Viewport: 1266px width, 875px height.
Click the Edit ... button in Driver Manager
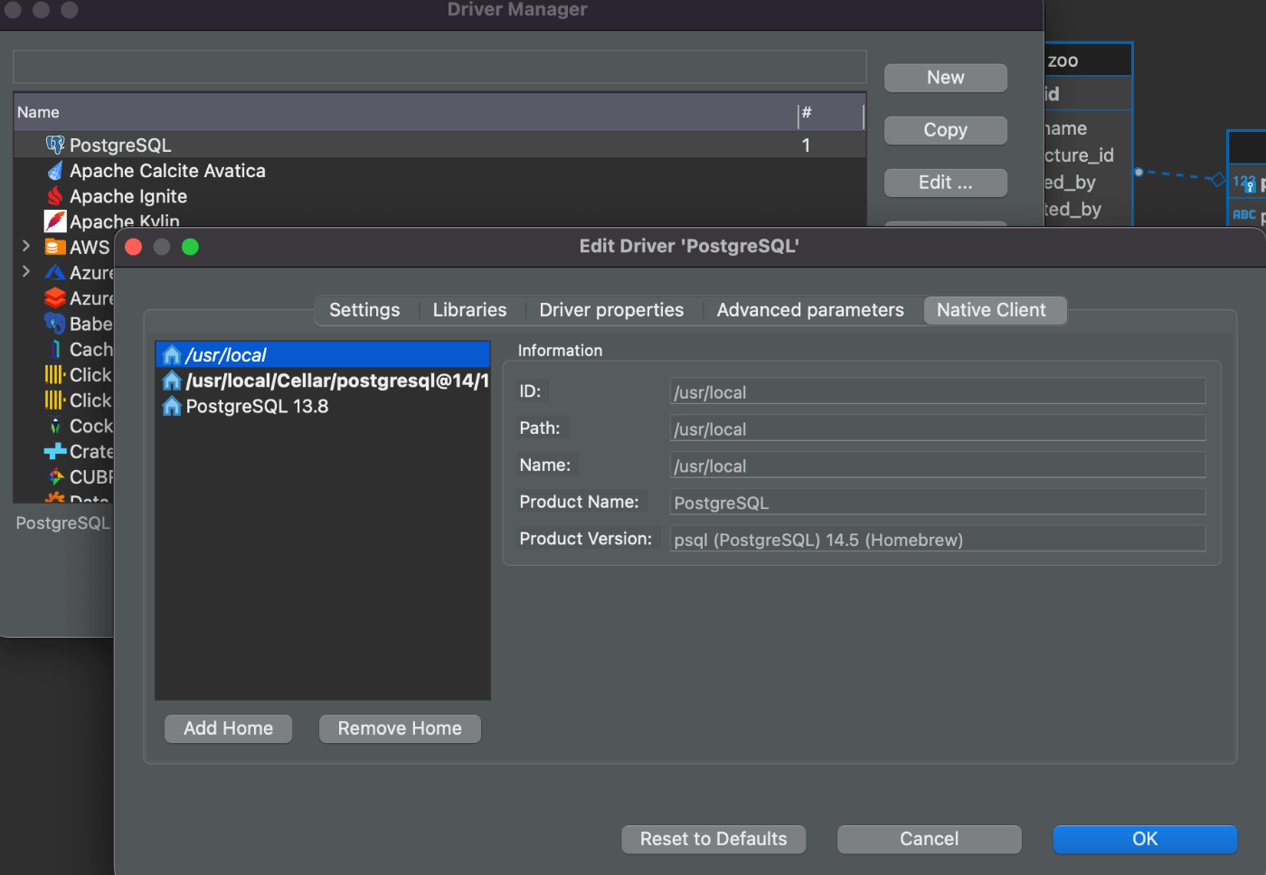click(946, 183)
